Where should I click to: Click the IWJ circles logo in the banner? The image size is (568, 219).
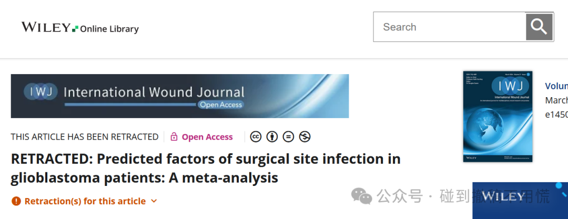pyautogui.click(x=40, y=91)
